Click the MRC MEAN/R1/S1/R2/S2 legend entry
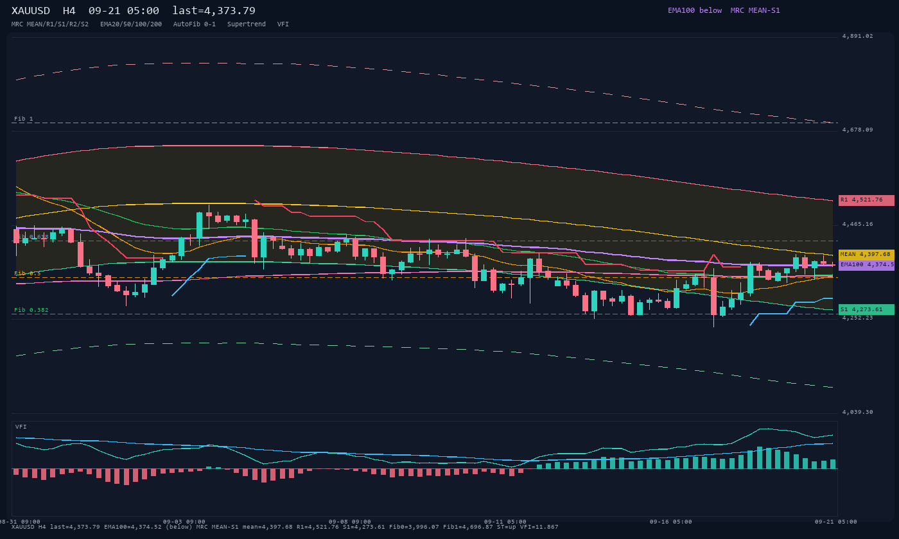899x539 pixels. click(50, 24)
